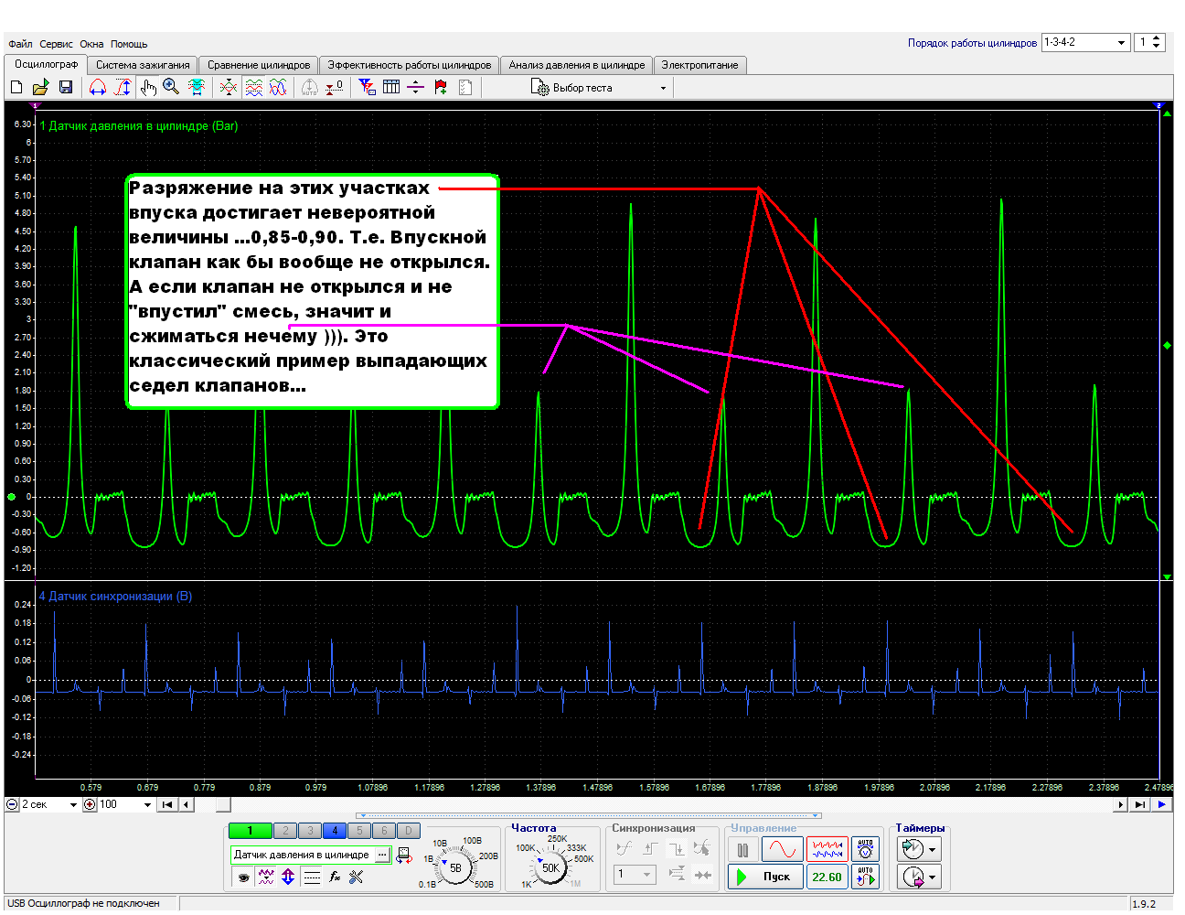Select channel 5 button
Screen dimensions: 1185x915
(x=359, y=831)
